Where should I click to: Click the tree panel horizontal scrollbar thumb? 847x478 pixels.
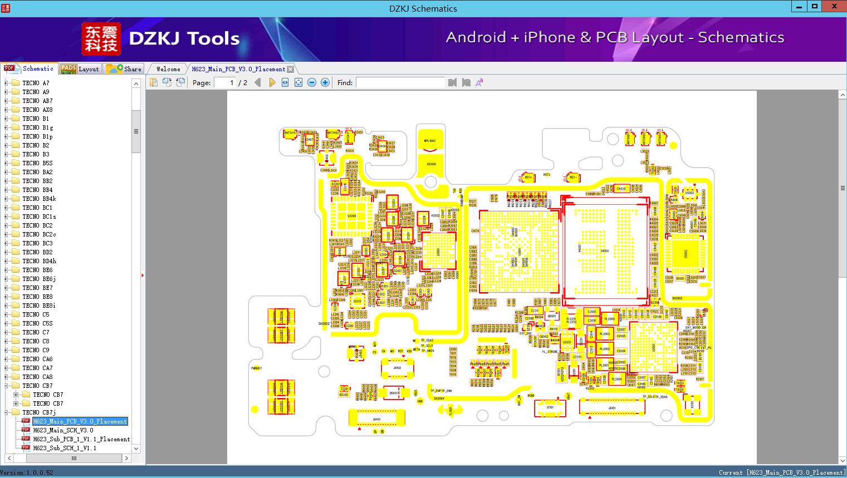click(74, 459)
